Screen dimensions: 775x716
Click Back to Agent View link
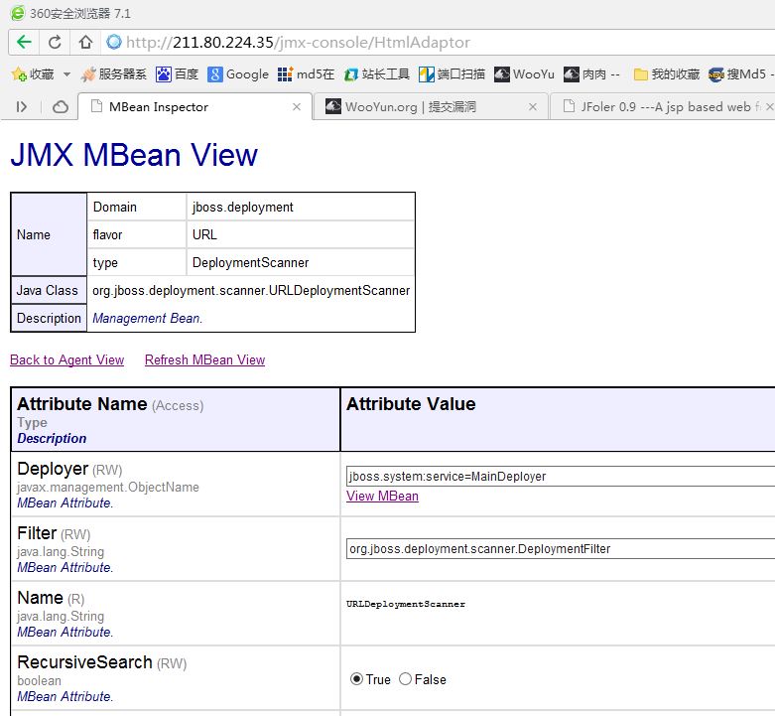(x=67, y=359)
